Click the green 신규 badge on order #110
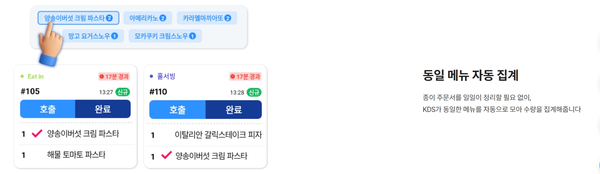Viewport: 600px width, 174px height. 254,92
